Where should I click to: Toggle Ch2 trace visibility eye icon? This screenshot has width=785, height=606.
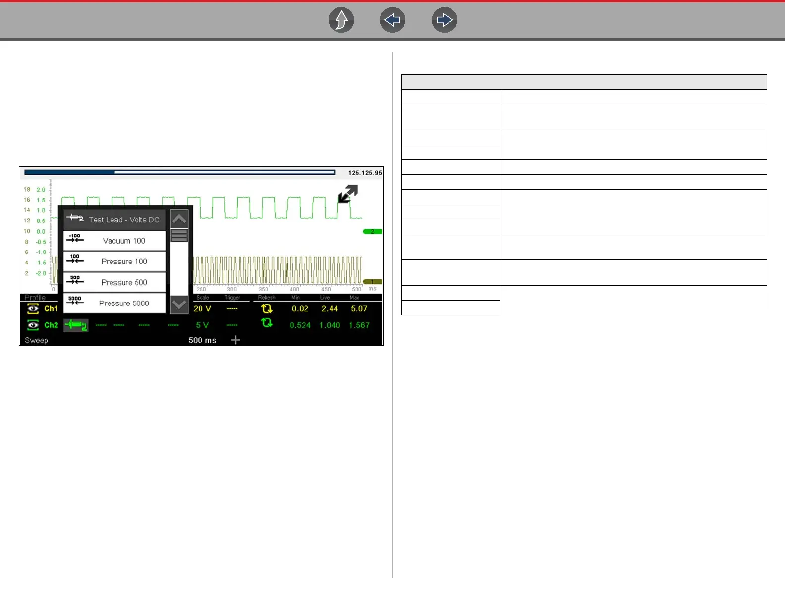pos(33,325)
